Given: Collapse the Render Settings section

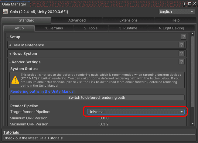Looking at the screenshot, I should click(x=25, y=62).
